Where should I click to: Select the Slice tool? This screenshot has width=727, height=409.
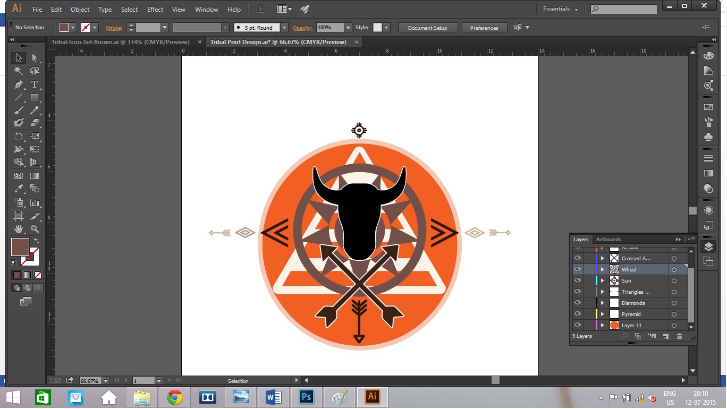pyautogui.click(x=35, y=216)
